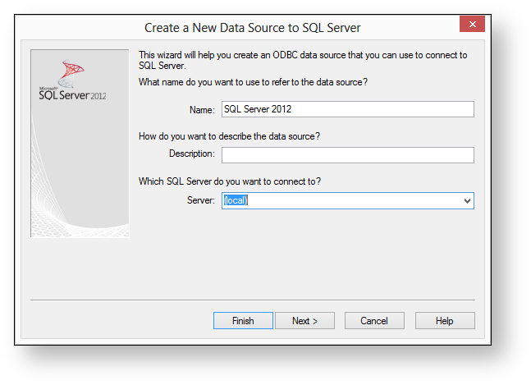Image resolution: width=531 pixels, height=385 pixels.
Task: Click the SQL Server 2012 banner text
Action: (72, 94)
